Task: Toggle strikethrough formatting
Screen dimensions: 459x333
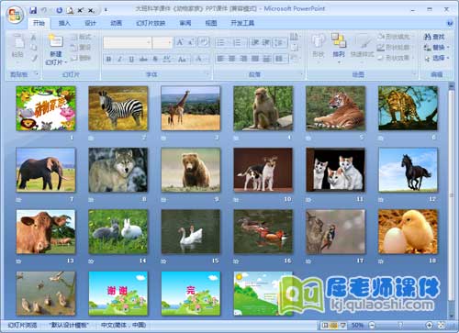Action: [x=143, y=59]
